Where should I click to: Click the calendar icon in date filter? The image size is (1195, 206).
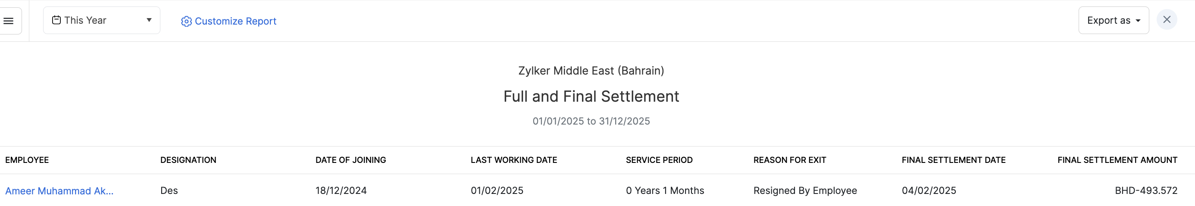(56, 20)
